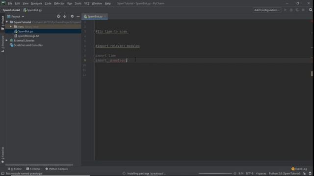Open the View menu
Image resolution: width=314 pixels, height=176 pixels.
point(26,3)
